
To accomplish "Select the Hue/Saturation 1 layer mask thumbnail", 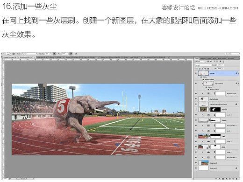I will coord(221,126).
